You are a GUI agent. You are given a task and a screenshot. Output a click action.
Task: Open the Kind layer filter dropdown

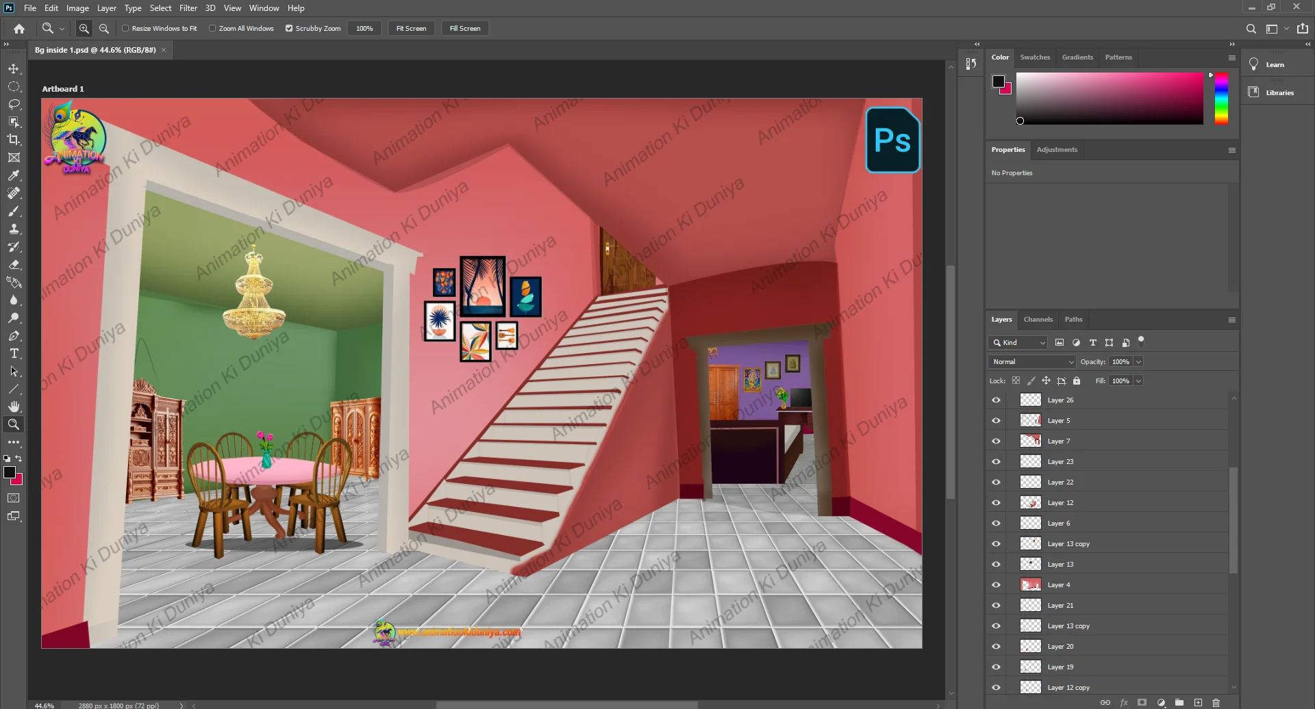(x=1018, y=343)
